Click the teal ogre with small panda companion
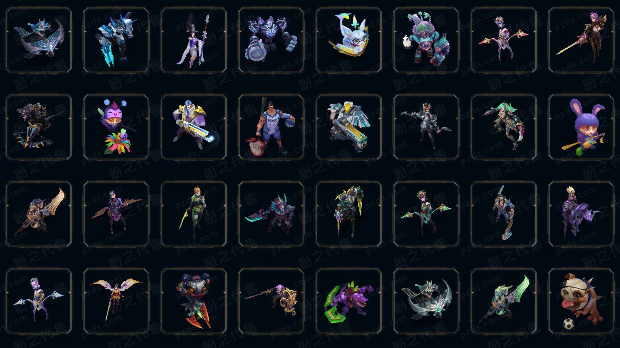 tap(426, 40)
